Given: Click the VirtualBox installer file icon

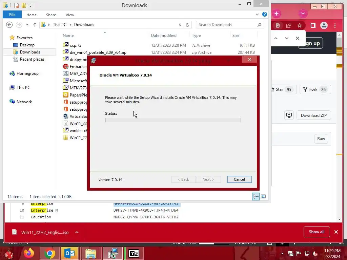Looking at the screenshot, I should click(65, 116).
